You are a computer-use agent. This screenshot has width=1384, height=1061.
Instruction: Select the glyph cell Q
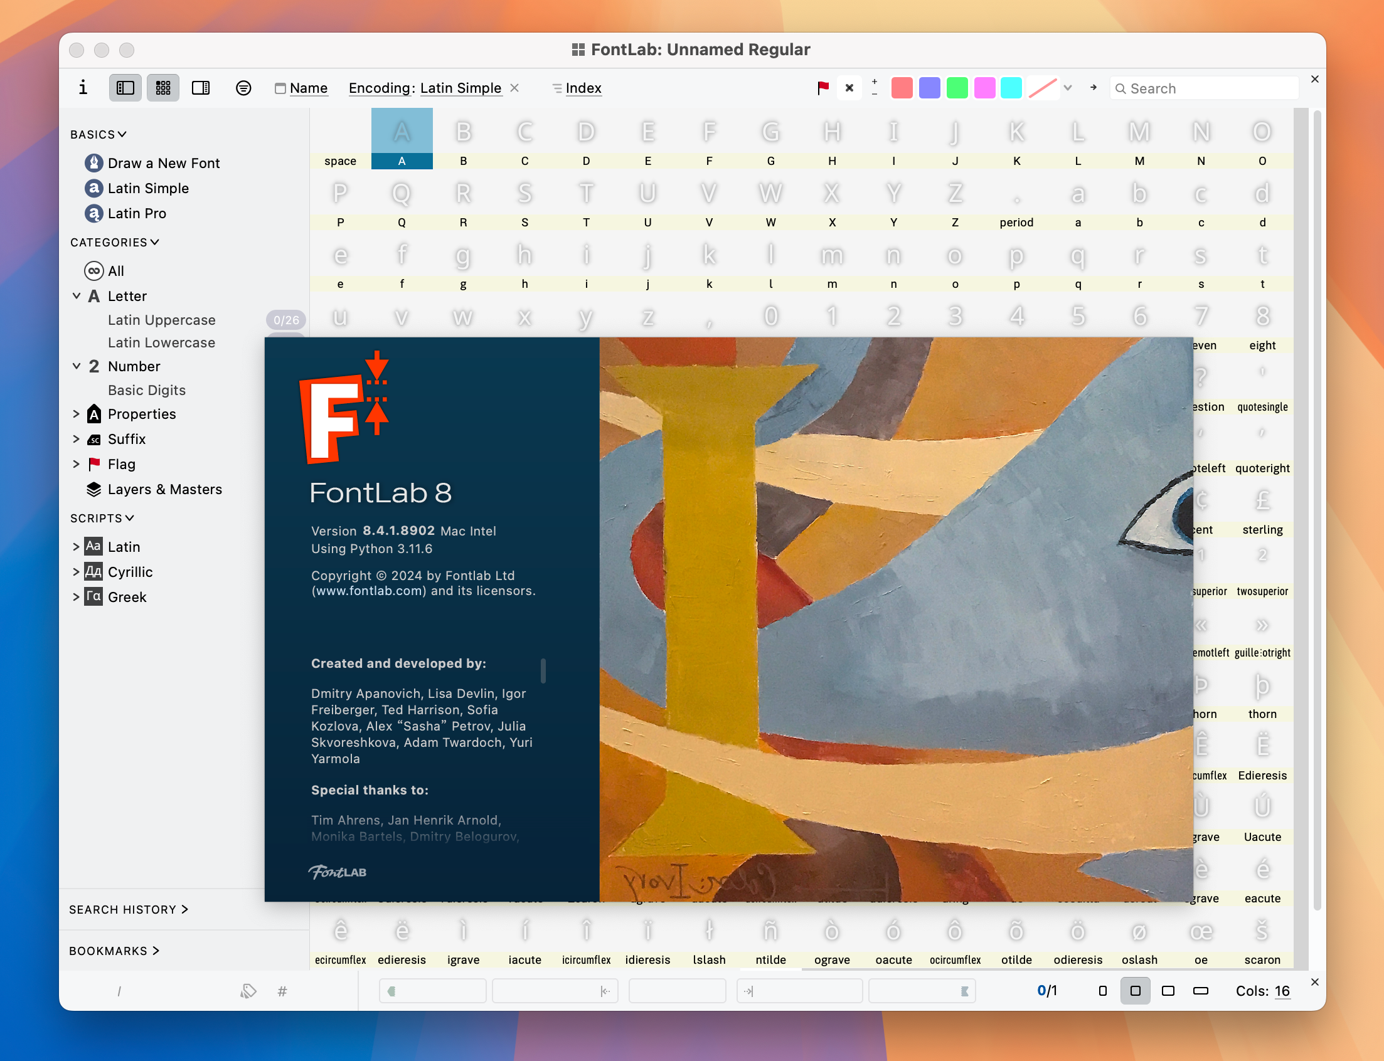[402, 200]
